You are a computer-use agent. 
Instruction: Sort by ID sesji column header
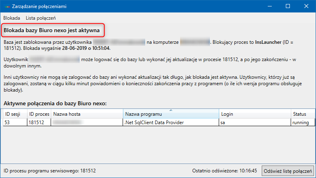point(15,114)
